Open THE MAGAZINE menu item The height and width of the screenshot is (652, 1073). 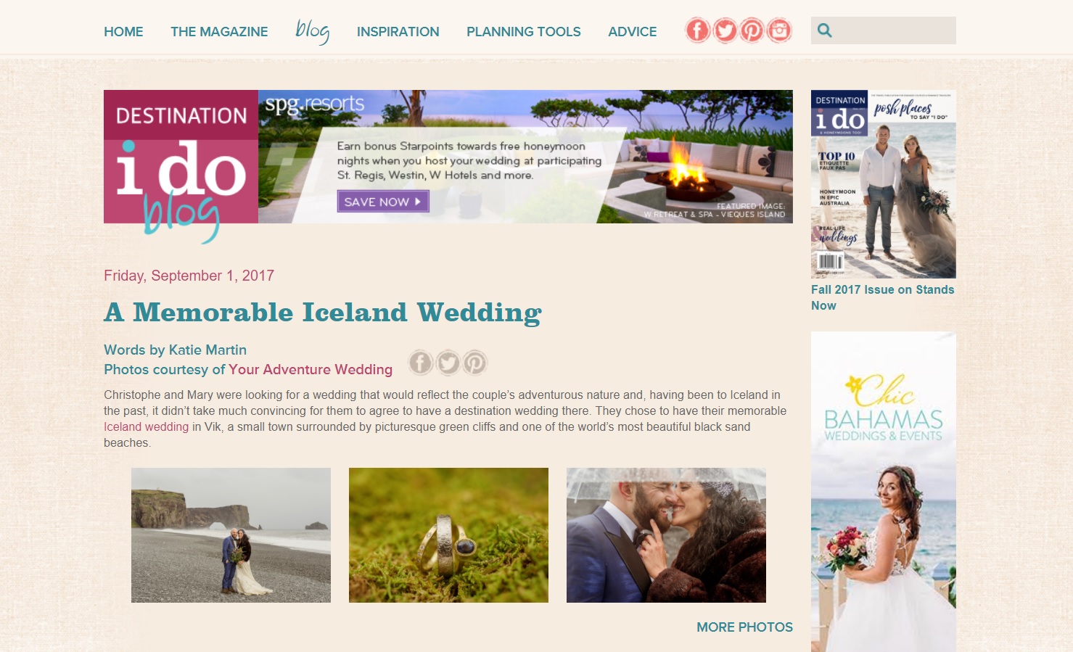(x=219, y=32)
